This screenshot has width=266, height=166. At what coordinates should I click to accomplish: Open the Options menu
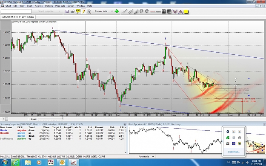[49, 6]
